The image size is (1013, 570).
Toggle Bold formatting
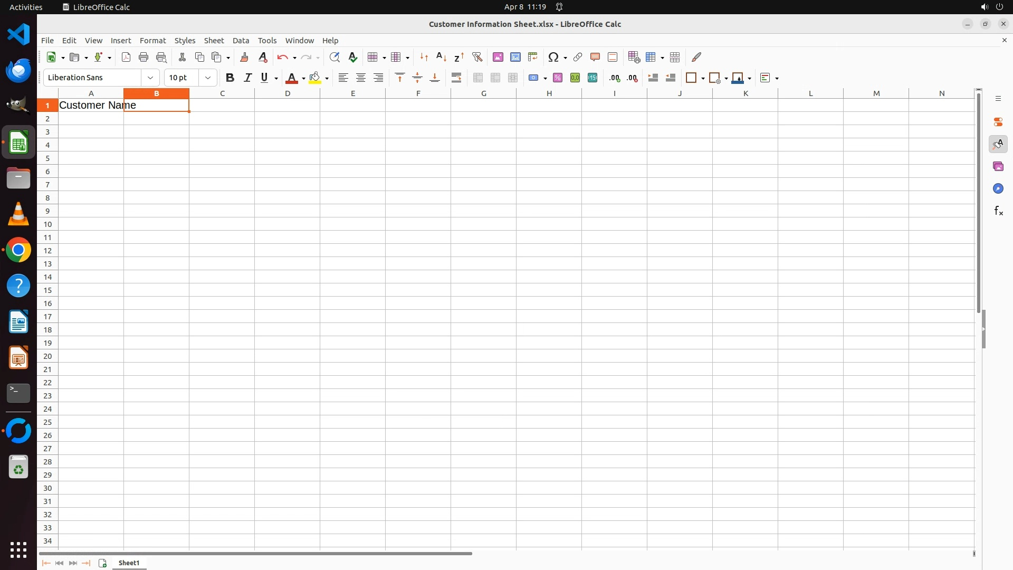point(230,78)
